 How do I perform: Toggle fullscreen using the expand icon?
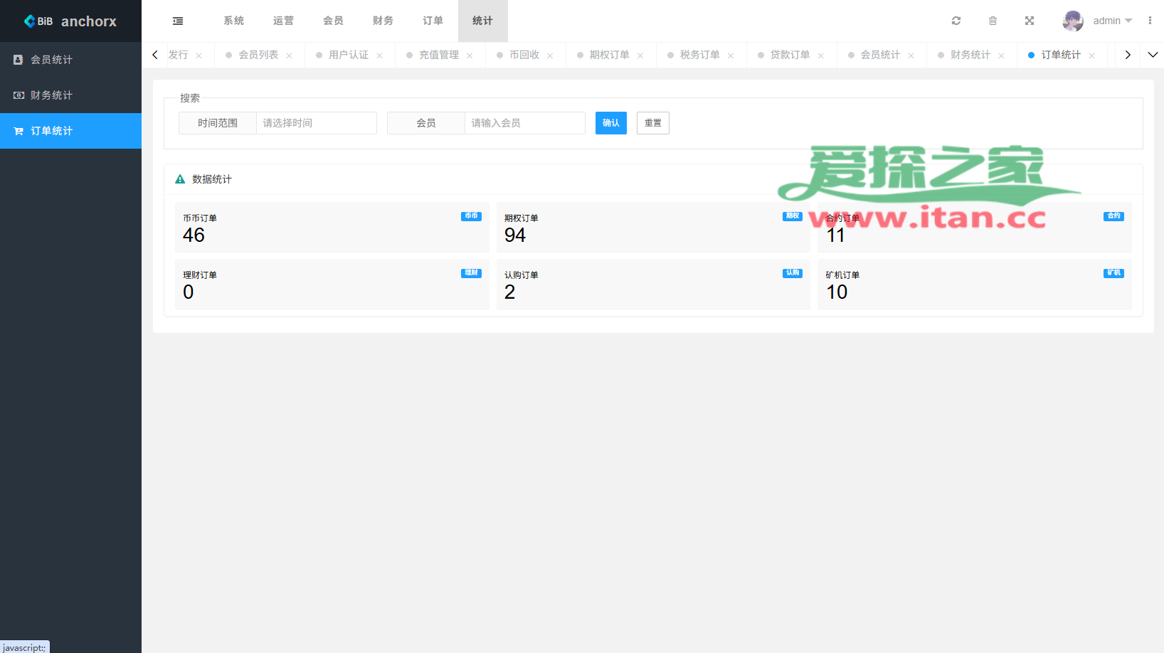click(1029, 21)
